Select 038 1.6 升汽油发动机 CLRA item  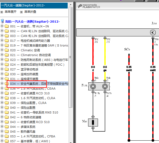point(33,98)
